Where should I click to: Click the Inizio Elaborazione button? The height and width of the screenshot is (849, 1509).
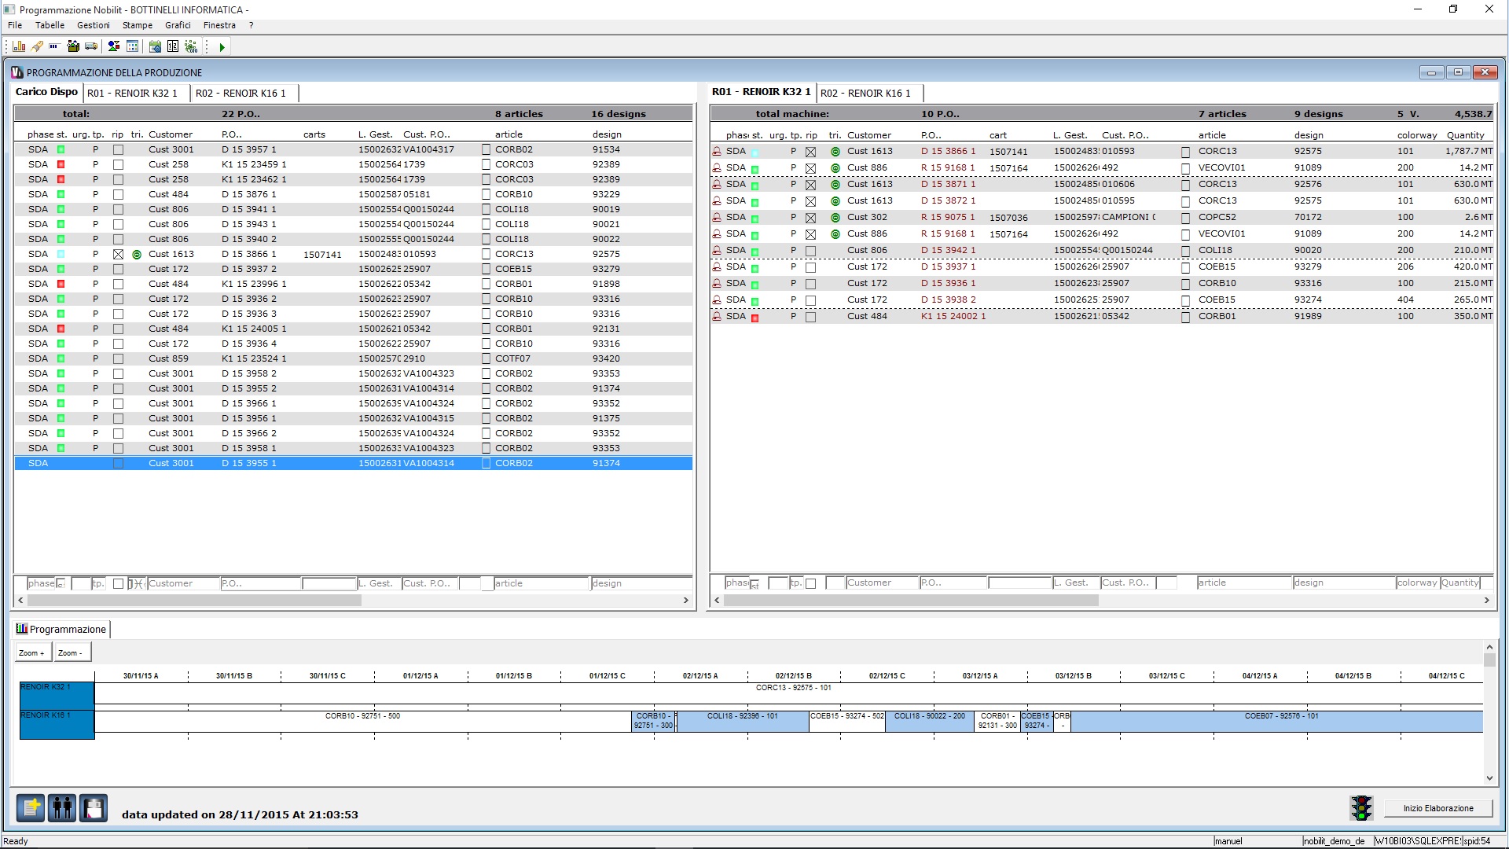(1438, 808)
